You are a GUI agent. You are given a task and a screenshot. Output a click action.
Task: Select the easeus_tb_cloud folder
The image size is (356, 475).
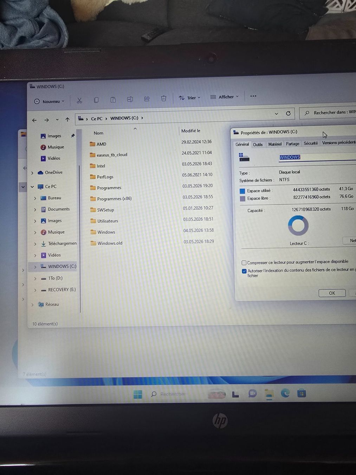coord(112,155)
